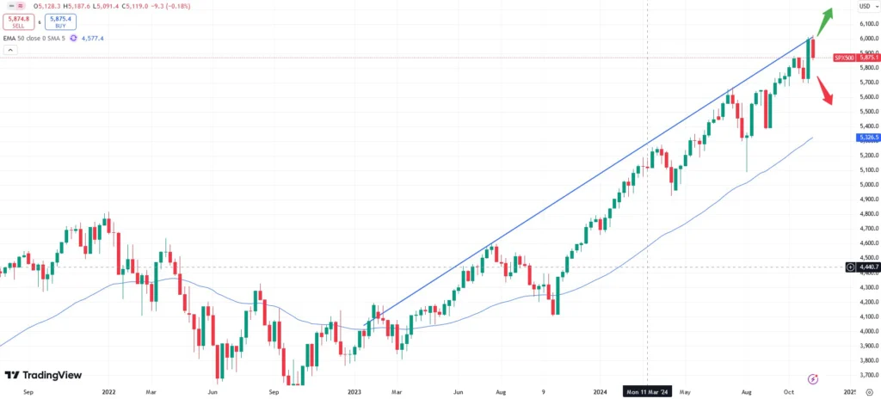Click the 2022 label on the time axis
This screenshot has height=399, width=881.
pos(108,391)
